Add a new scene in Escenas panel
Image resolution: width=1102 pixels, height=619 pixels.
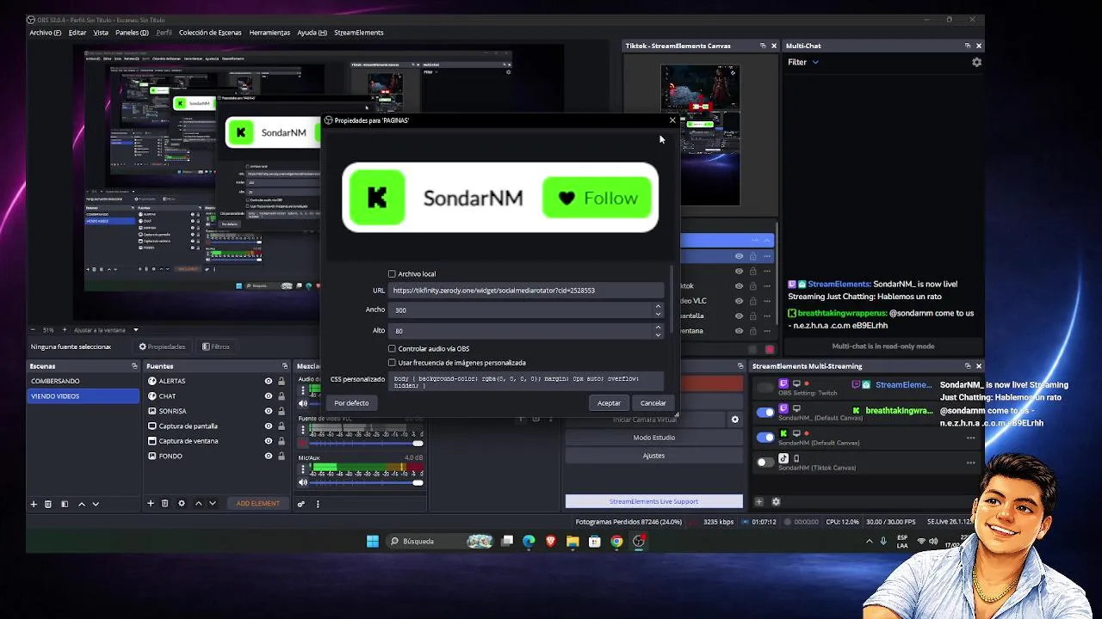click(34, 504)
